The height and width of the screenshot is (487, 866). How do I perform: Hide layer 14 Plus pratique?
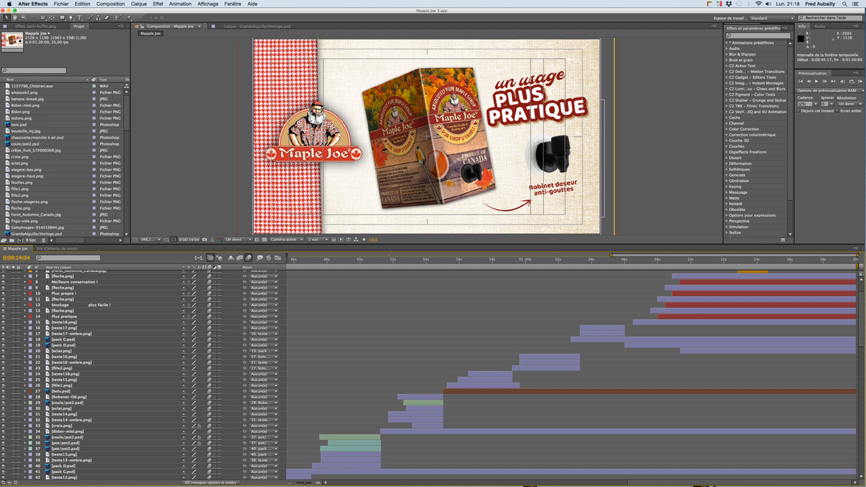point(3,316)
